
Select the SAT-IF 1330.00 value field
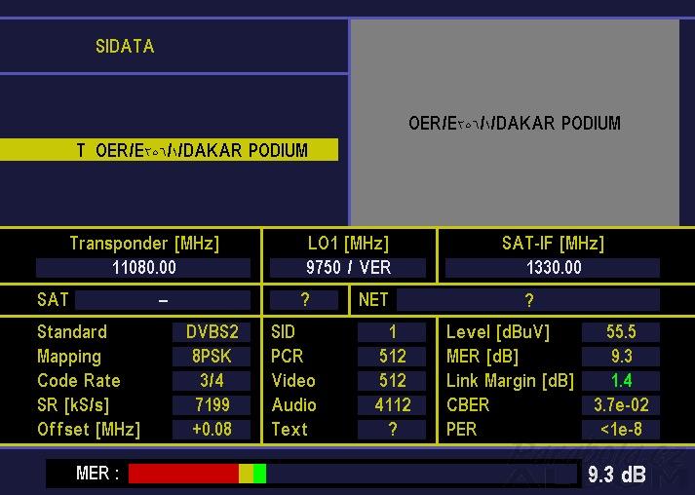(x=552, y=268)
